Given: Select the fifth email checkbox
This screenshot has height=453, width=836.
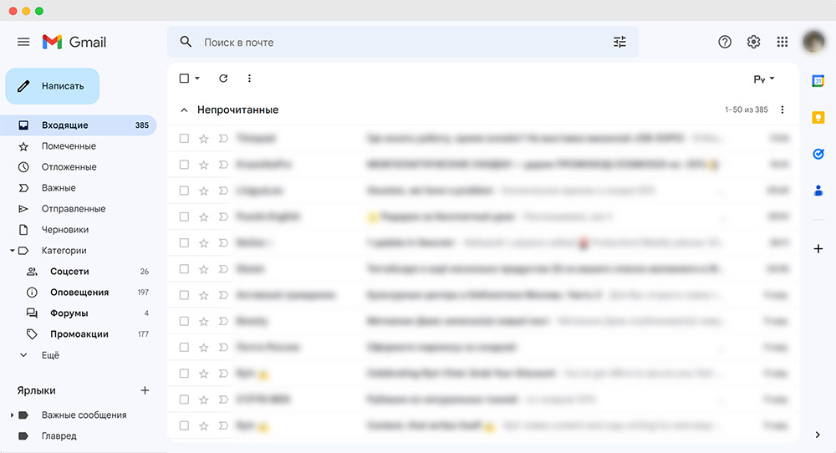Looking at the screenshot, I should [x=184, y=243].
